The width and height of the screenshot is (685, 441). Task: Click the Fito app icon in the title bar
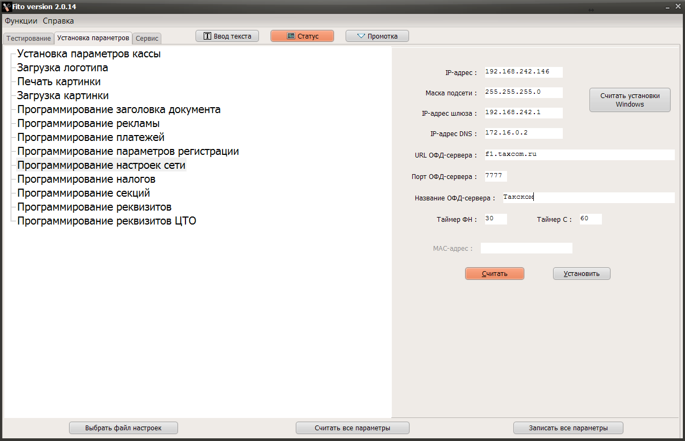click(x=6, y=6)
